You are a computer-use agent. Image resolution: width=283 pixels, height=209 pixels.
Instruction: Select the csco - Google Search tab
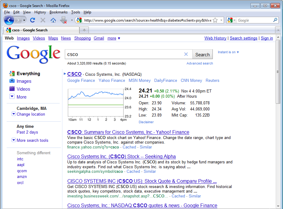coord(41,30)
